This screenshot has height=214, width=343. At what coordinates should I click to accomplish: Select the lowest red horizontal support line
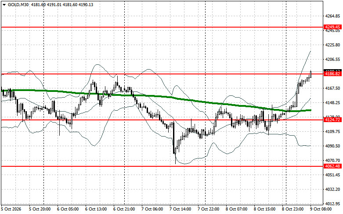162,166
